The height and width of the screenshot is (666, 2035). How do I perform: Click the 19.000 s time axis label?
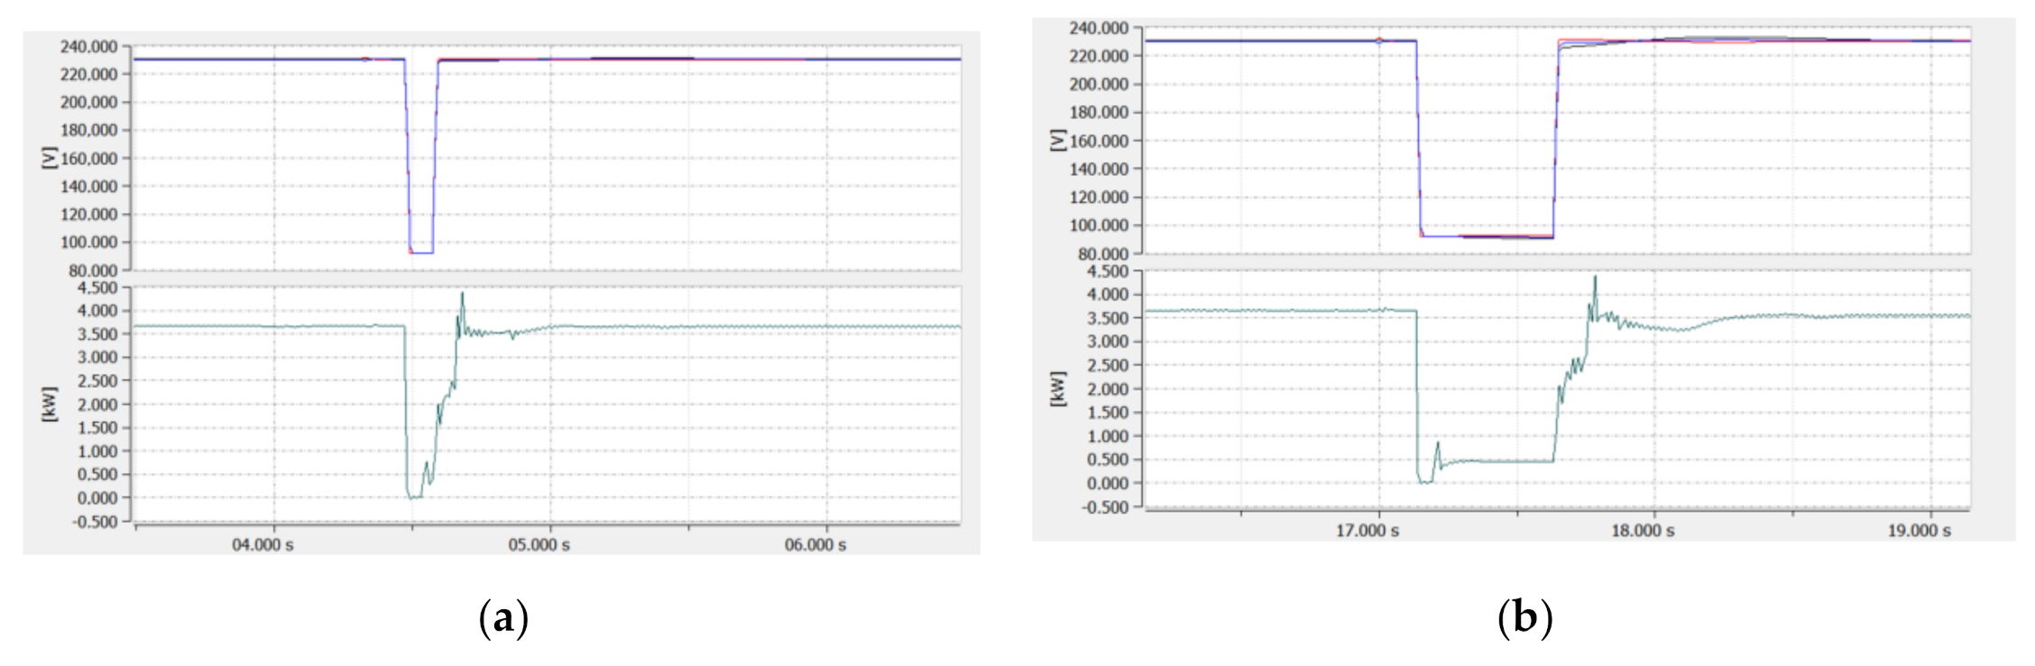point(1919,531)
